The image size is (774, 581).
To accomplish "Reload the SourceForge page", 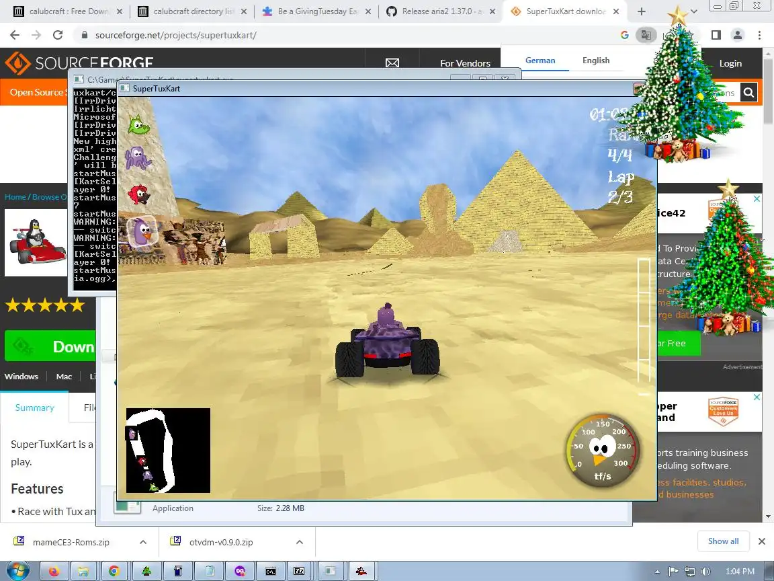I will [x=58, y=34].
